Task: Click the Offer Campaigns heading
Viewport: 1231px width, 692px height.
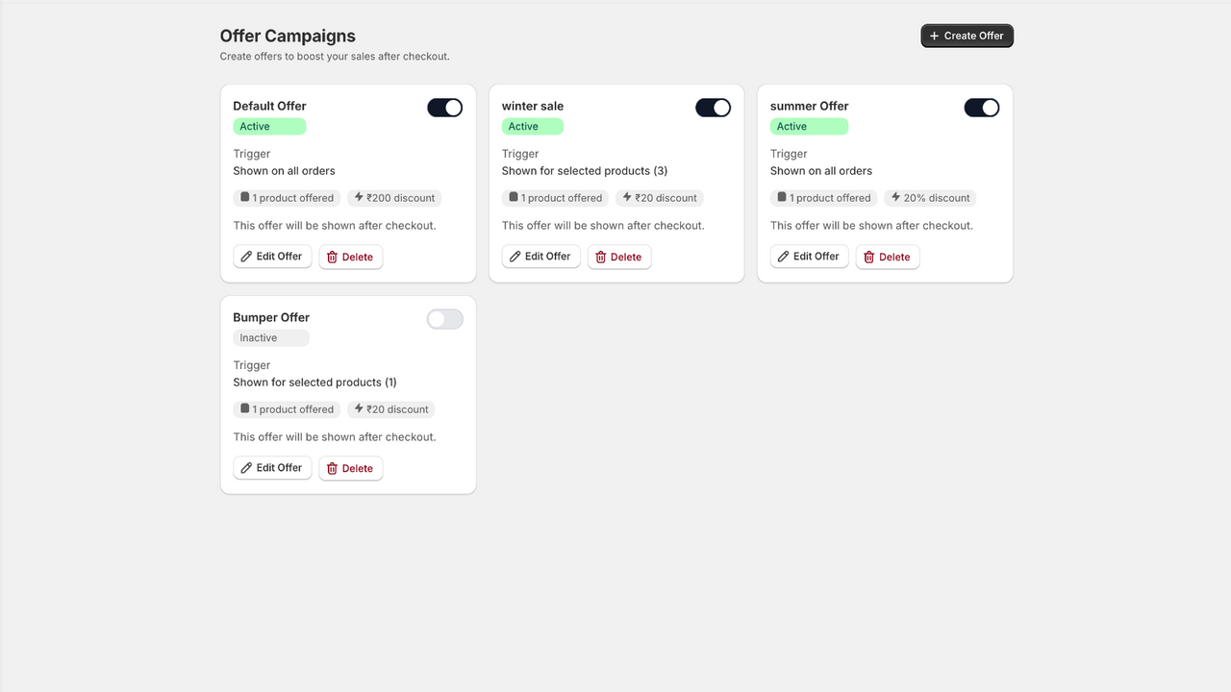Action: tap(288, 36)
